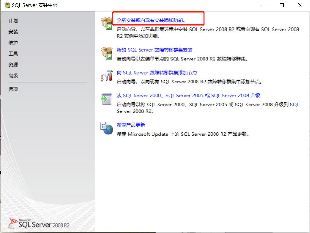This screenshot has width=310, height=233.
Task: Click the new installation package icon
Action: (x=107, y=23)
